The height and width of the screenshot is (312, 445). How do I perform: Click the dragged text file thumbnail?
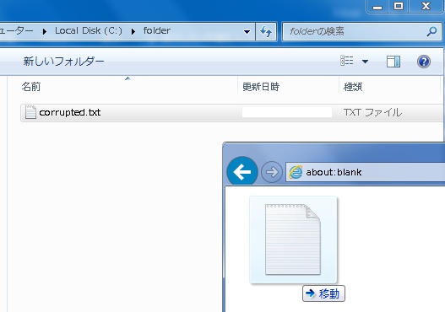click(x=293, y=239)
